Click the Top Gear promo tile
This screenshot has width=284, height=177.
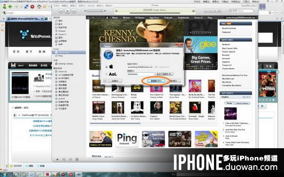point(153,139)
